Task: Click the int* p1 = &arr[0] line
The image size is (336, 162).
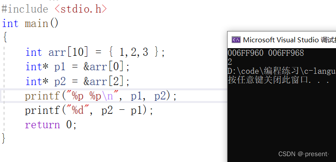Action: 77,67
